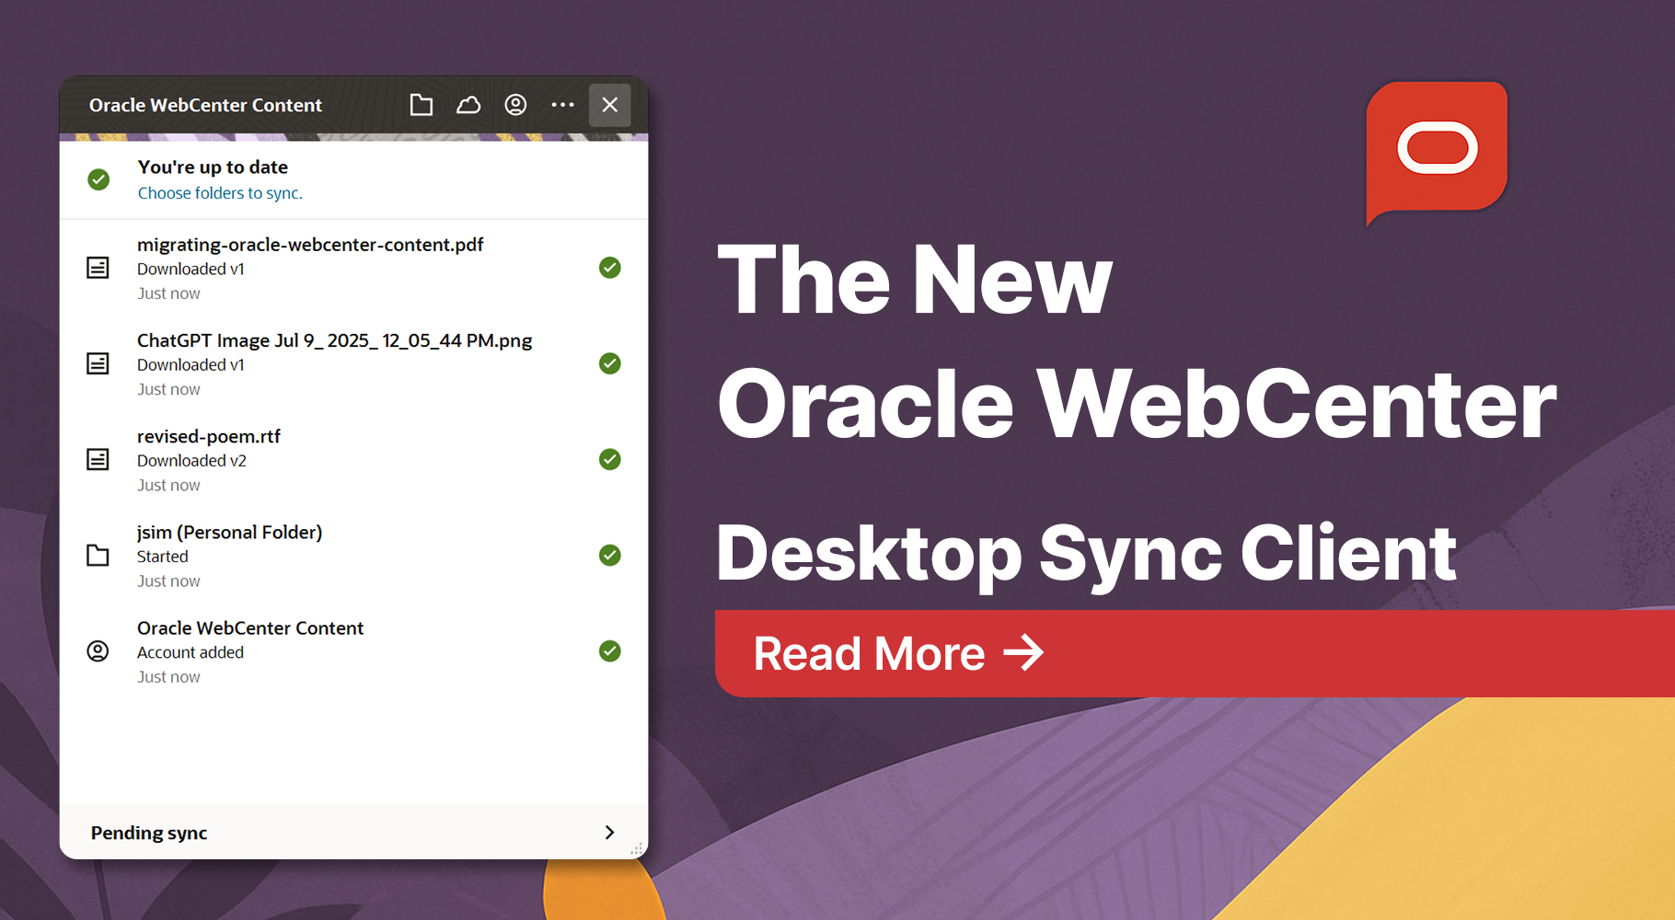Click the resize grip at the panel corner
Screen dimensions: 1675x920
coord(636,849)
